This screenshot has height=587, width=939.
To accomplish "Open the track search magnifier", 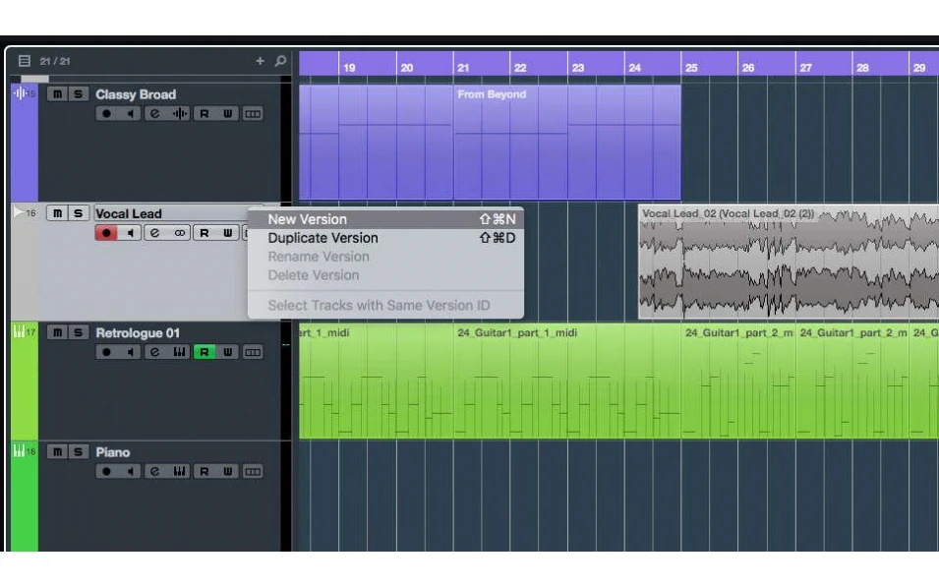I will pyautogui.click(x=280, y=59).
